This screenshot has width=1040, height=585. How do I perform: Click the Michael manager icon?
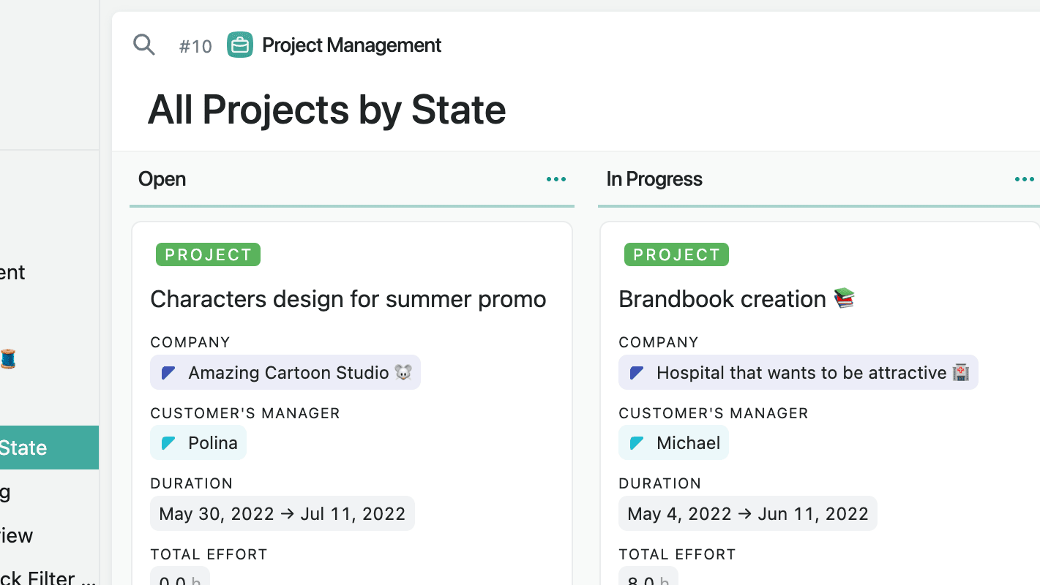pyautogui.click(x=637, y=443)
